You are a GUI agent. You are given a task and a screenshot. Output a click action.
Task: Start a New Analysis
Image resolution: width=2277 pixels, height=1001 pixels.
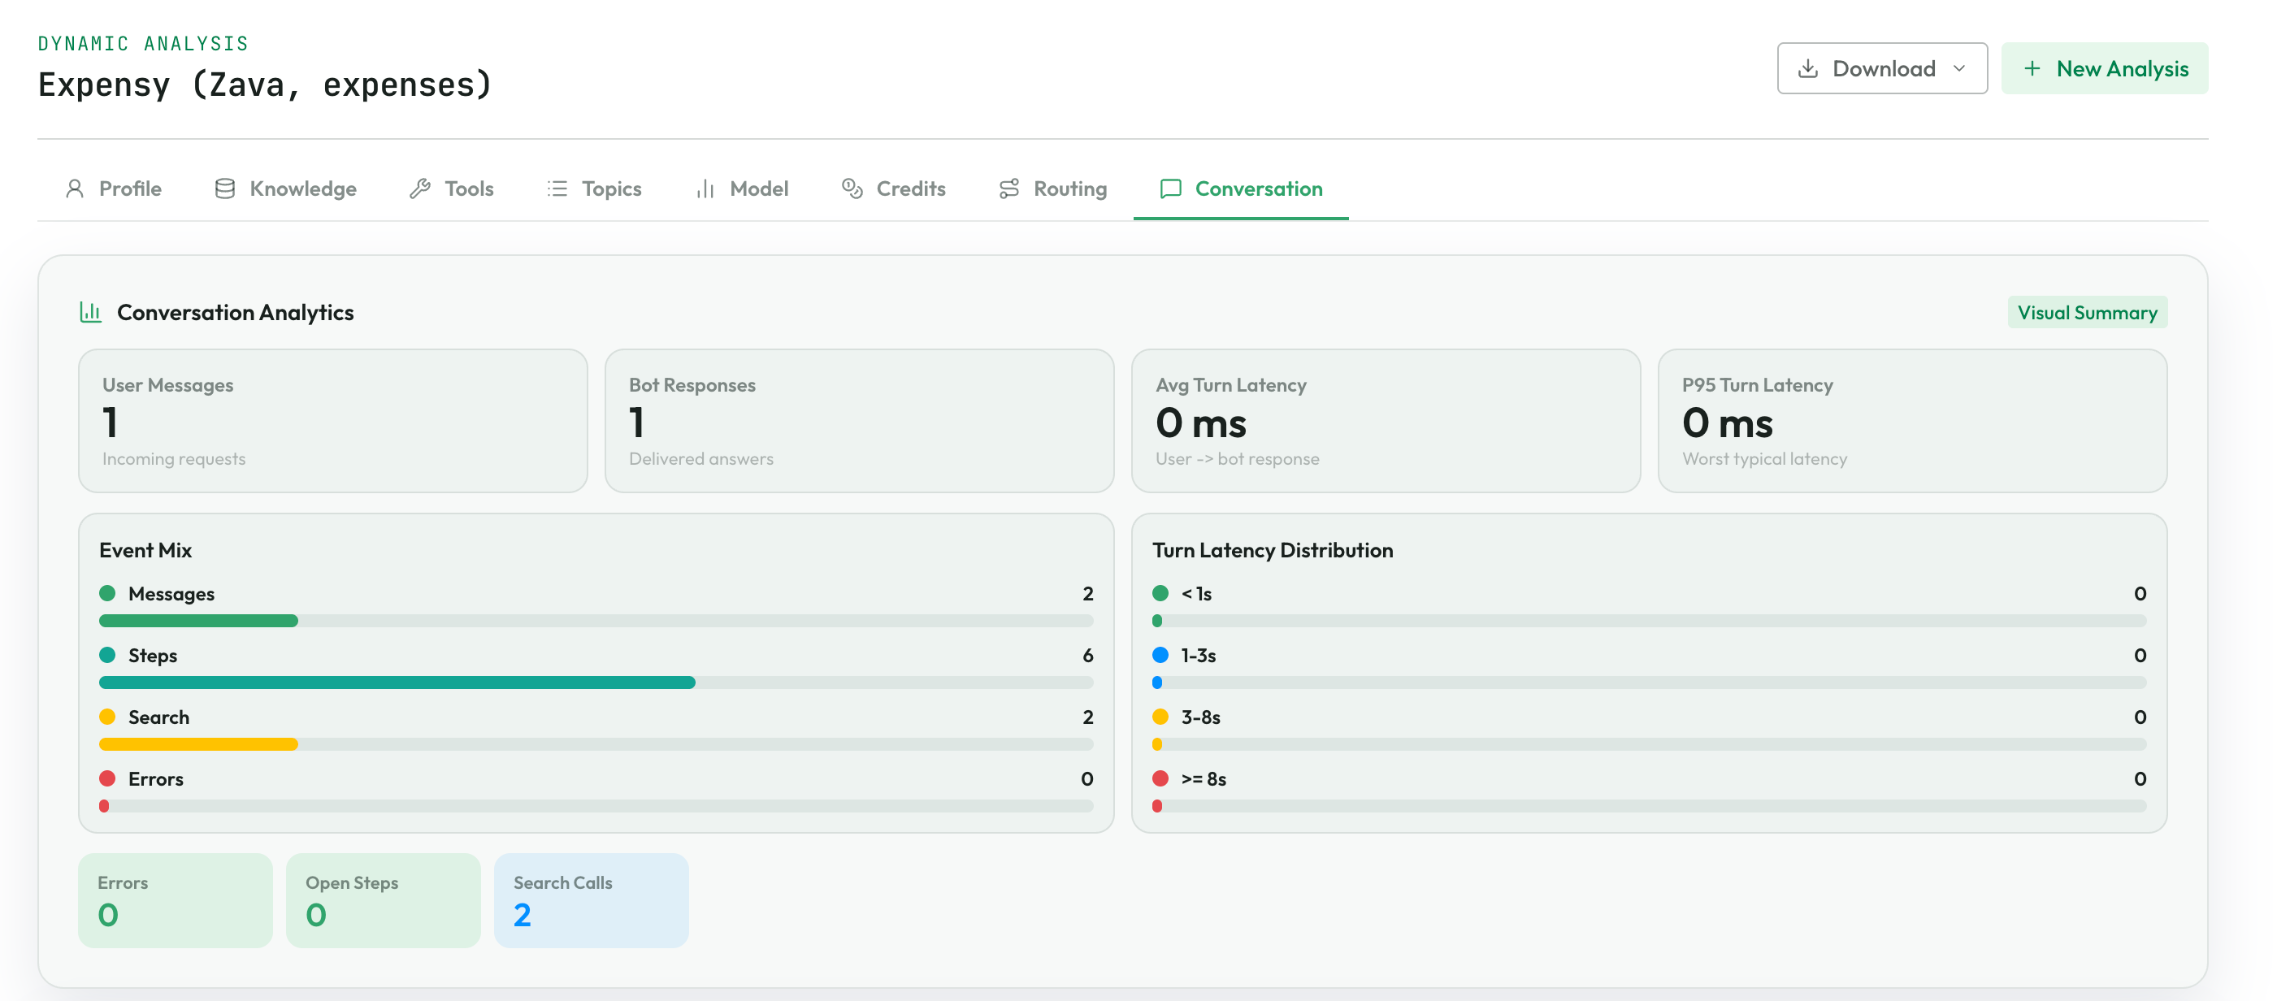2105,68
